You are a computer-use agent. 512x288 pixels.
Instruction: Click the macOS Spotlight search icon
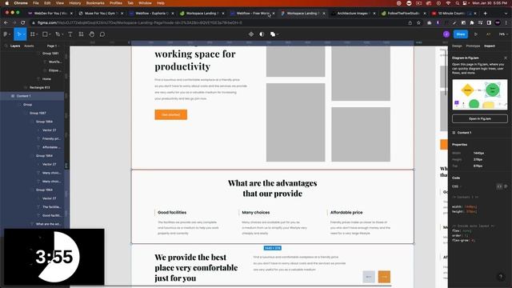point(458,3)
